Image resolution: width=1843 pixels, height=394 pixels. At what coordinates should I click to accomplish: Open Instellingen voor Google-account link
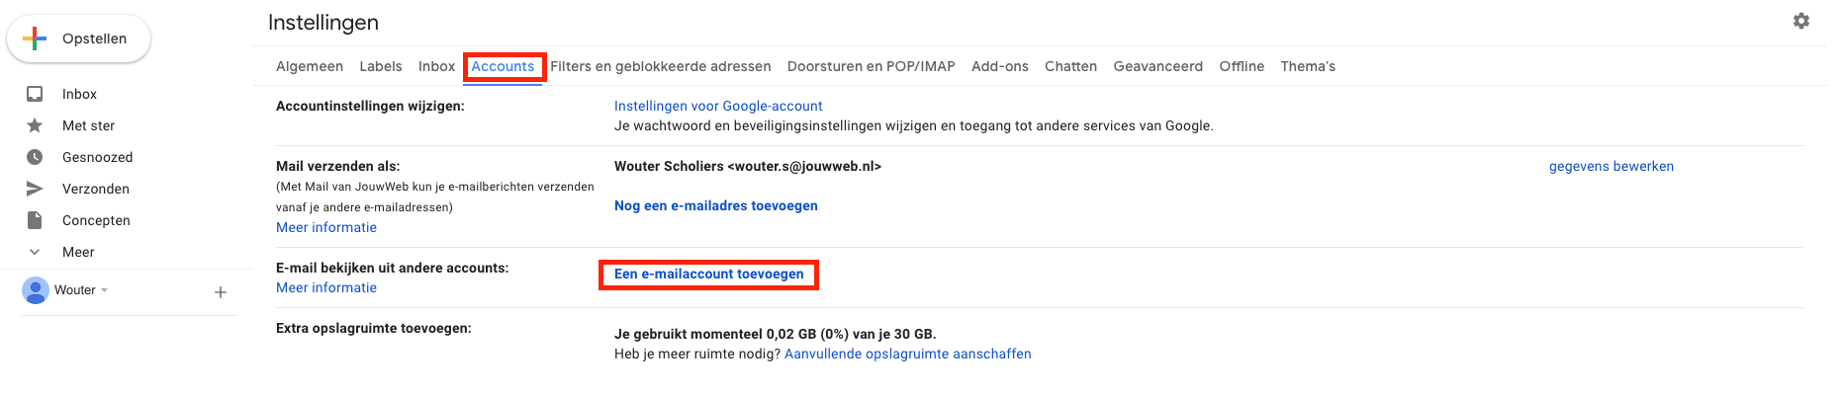click(x=718, y=106)
